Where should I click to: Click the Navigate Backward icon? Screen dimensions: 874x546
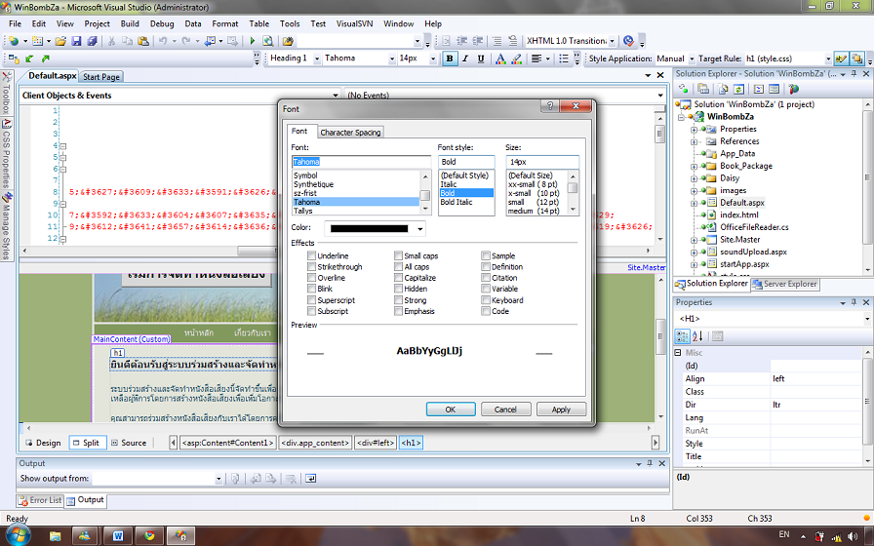coord(210,41)
